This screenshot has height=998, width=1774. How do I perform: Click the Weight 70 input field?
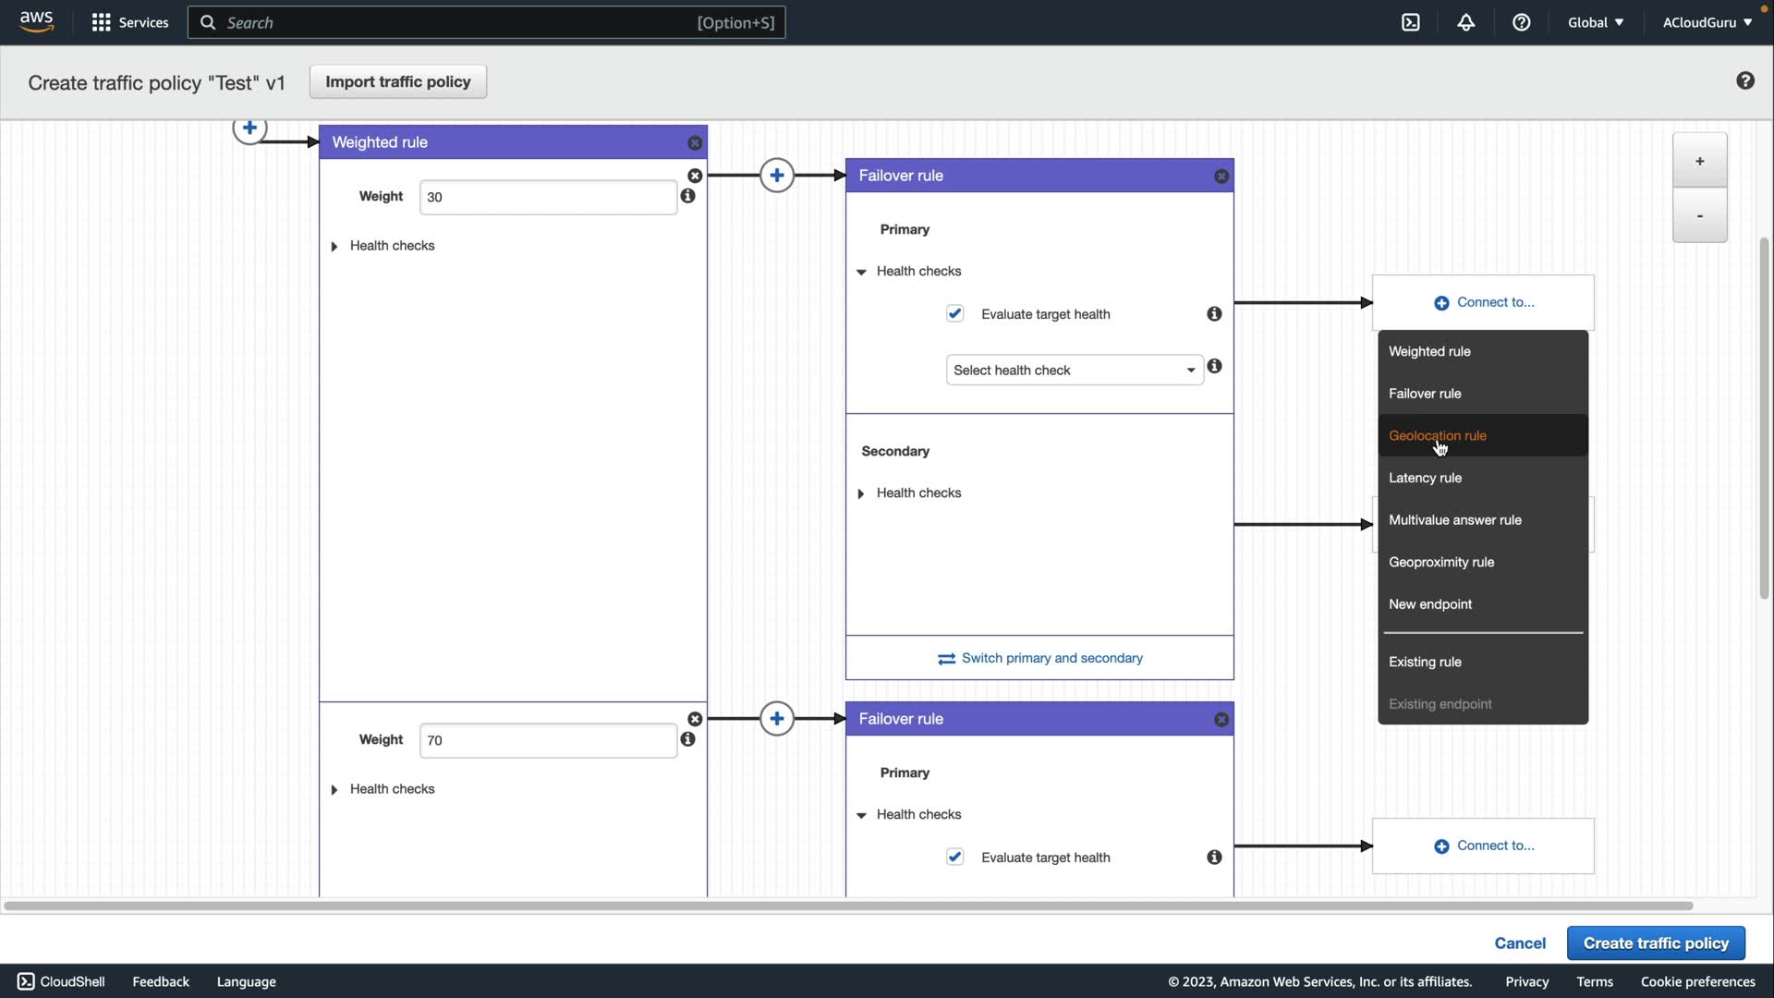click(x=547, y=740)
